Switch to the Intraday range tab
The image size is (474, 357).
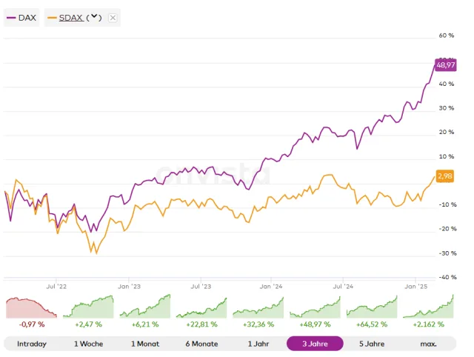32,344
